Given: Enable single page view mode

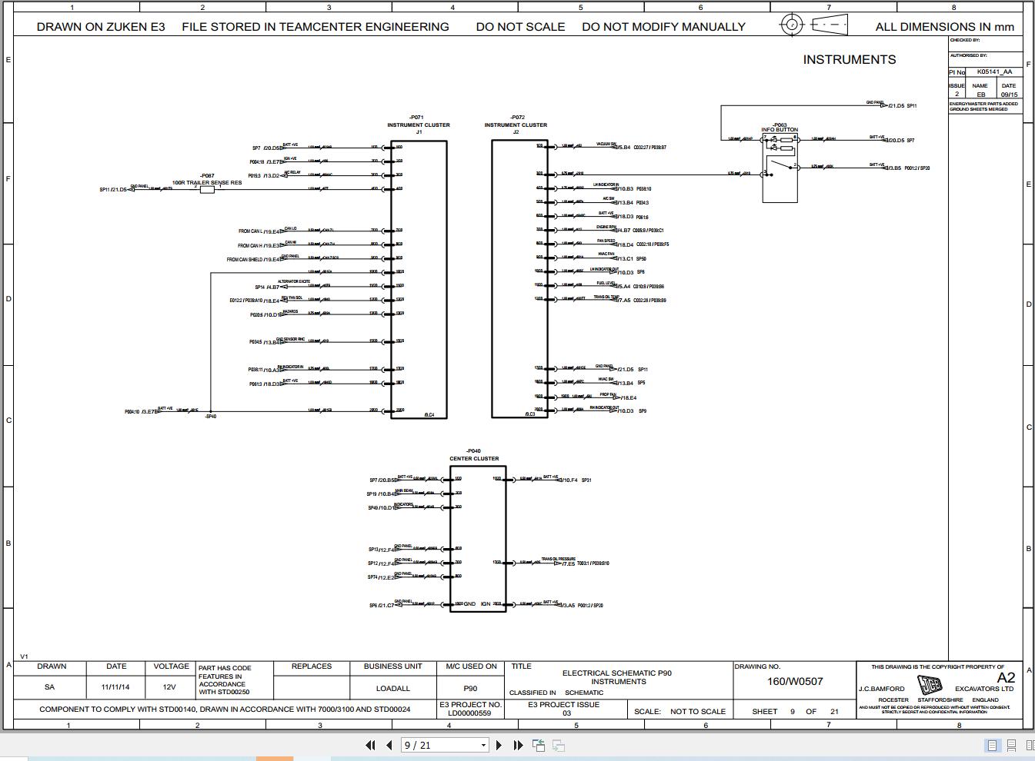Looking at the screenshot, I should 991,745.
